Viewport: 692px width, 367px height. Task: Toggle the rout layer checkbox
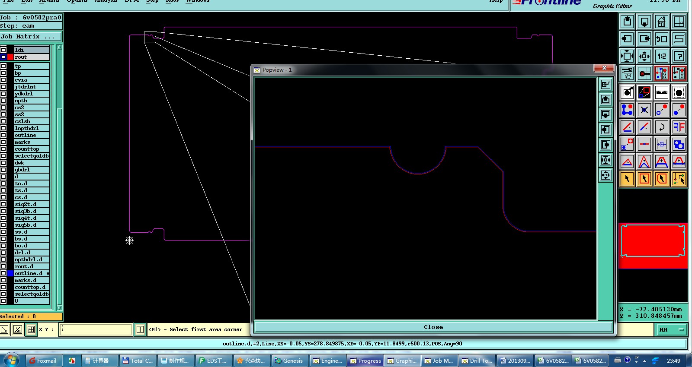pos(3,57)
